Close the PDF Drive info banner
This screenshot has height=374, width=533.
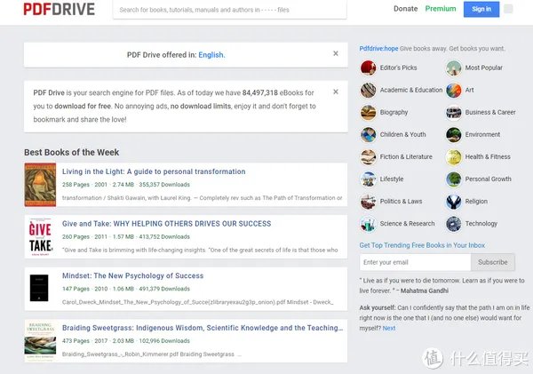(335, 92)
